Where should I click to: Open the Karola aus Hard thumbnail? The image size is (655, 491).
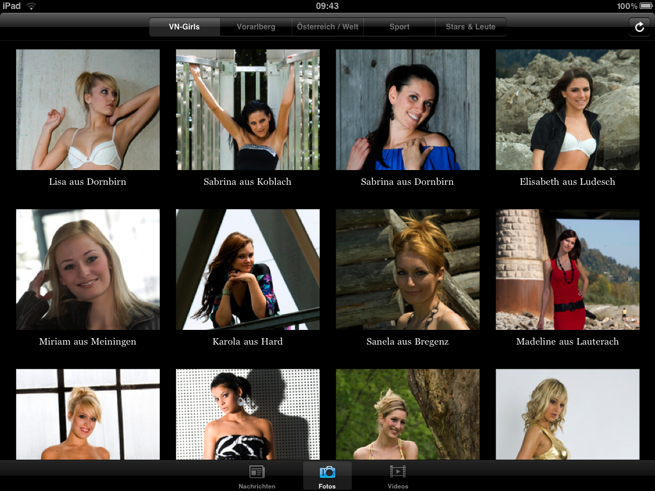pyautogui.click(x=248, y=269)
